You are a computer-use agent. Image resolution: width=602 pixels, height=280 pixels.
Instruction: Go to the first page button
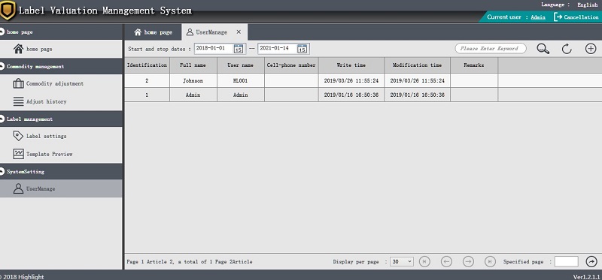pos(424,262)
